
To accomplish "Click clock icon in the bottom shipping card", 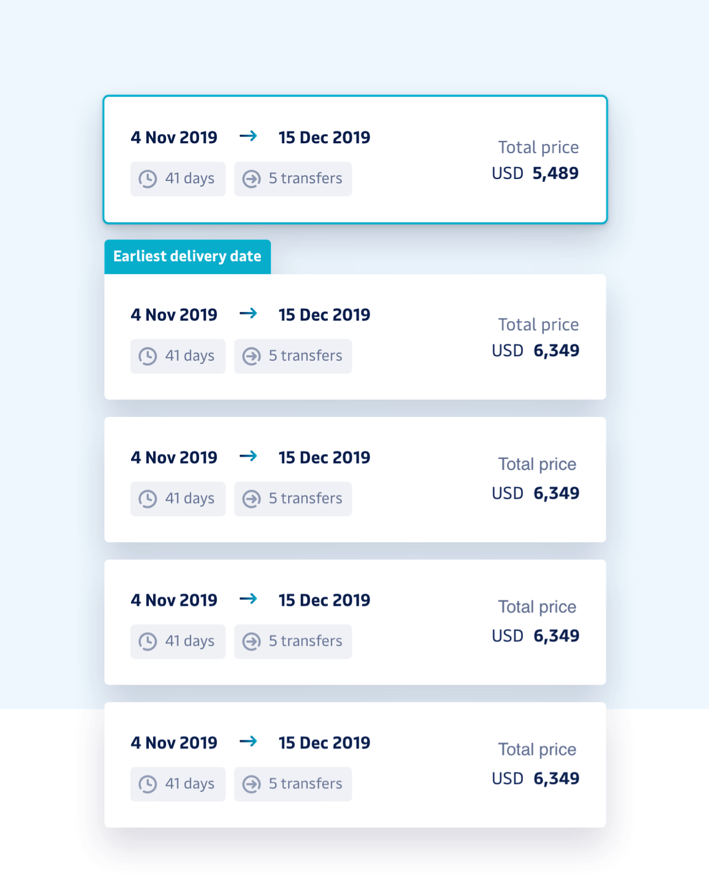I will click(148, 784).
